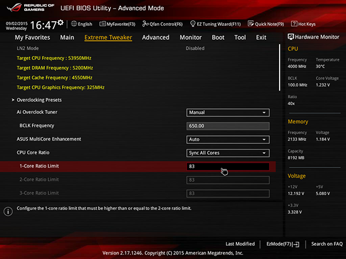The width and height of the screenshot is (346, 259).
Task: Click the Target CPU Graphics Frequency: 325MHz text
Action: (61, 87)
